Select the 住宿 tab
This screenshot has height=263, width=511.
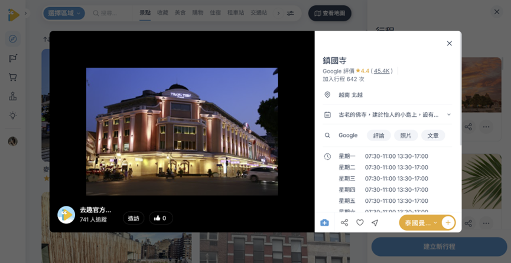pyautogui.click(x=215, y=13)
